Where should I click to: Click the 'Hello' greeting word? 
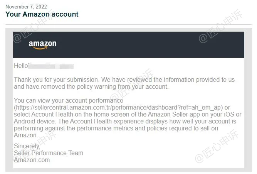(21, 66)
